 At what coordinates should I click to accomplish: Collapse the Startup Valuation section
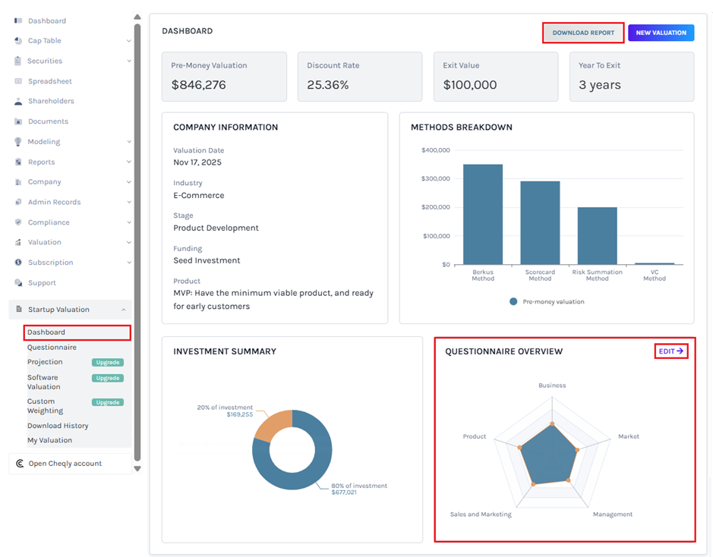(125, 309)
